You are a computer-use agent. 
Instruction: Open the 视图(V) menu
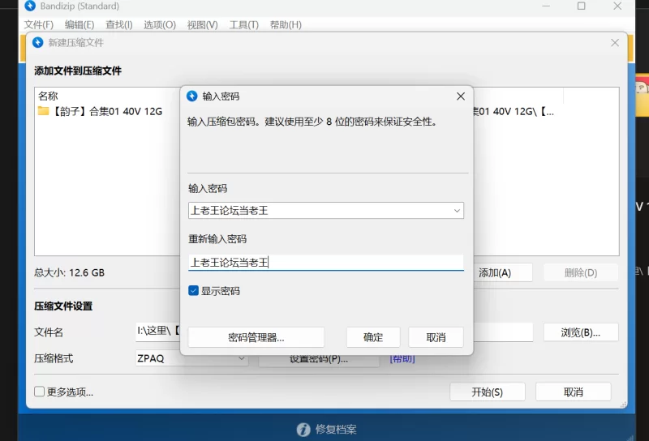point(202,25)
